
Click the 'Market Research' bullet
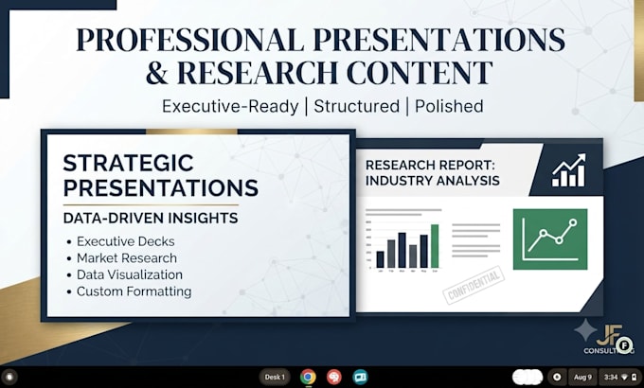coord(127,258)
